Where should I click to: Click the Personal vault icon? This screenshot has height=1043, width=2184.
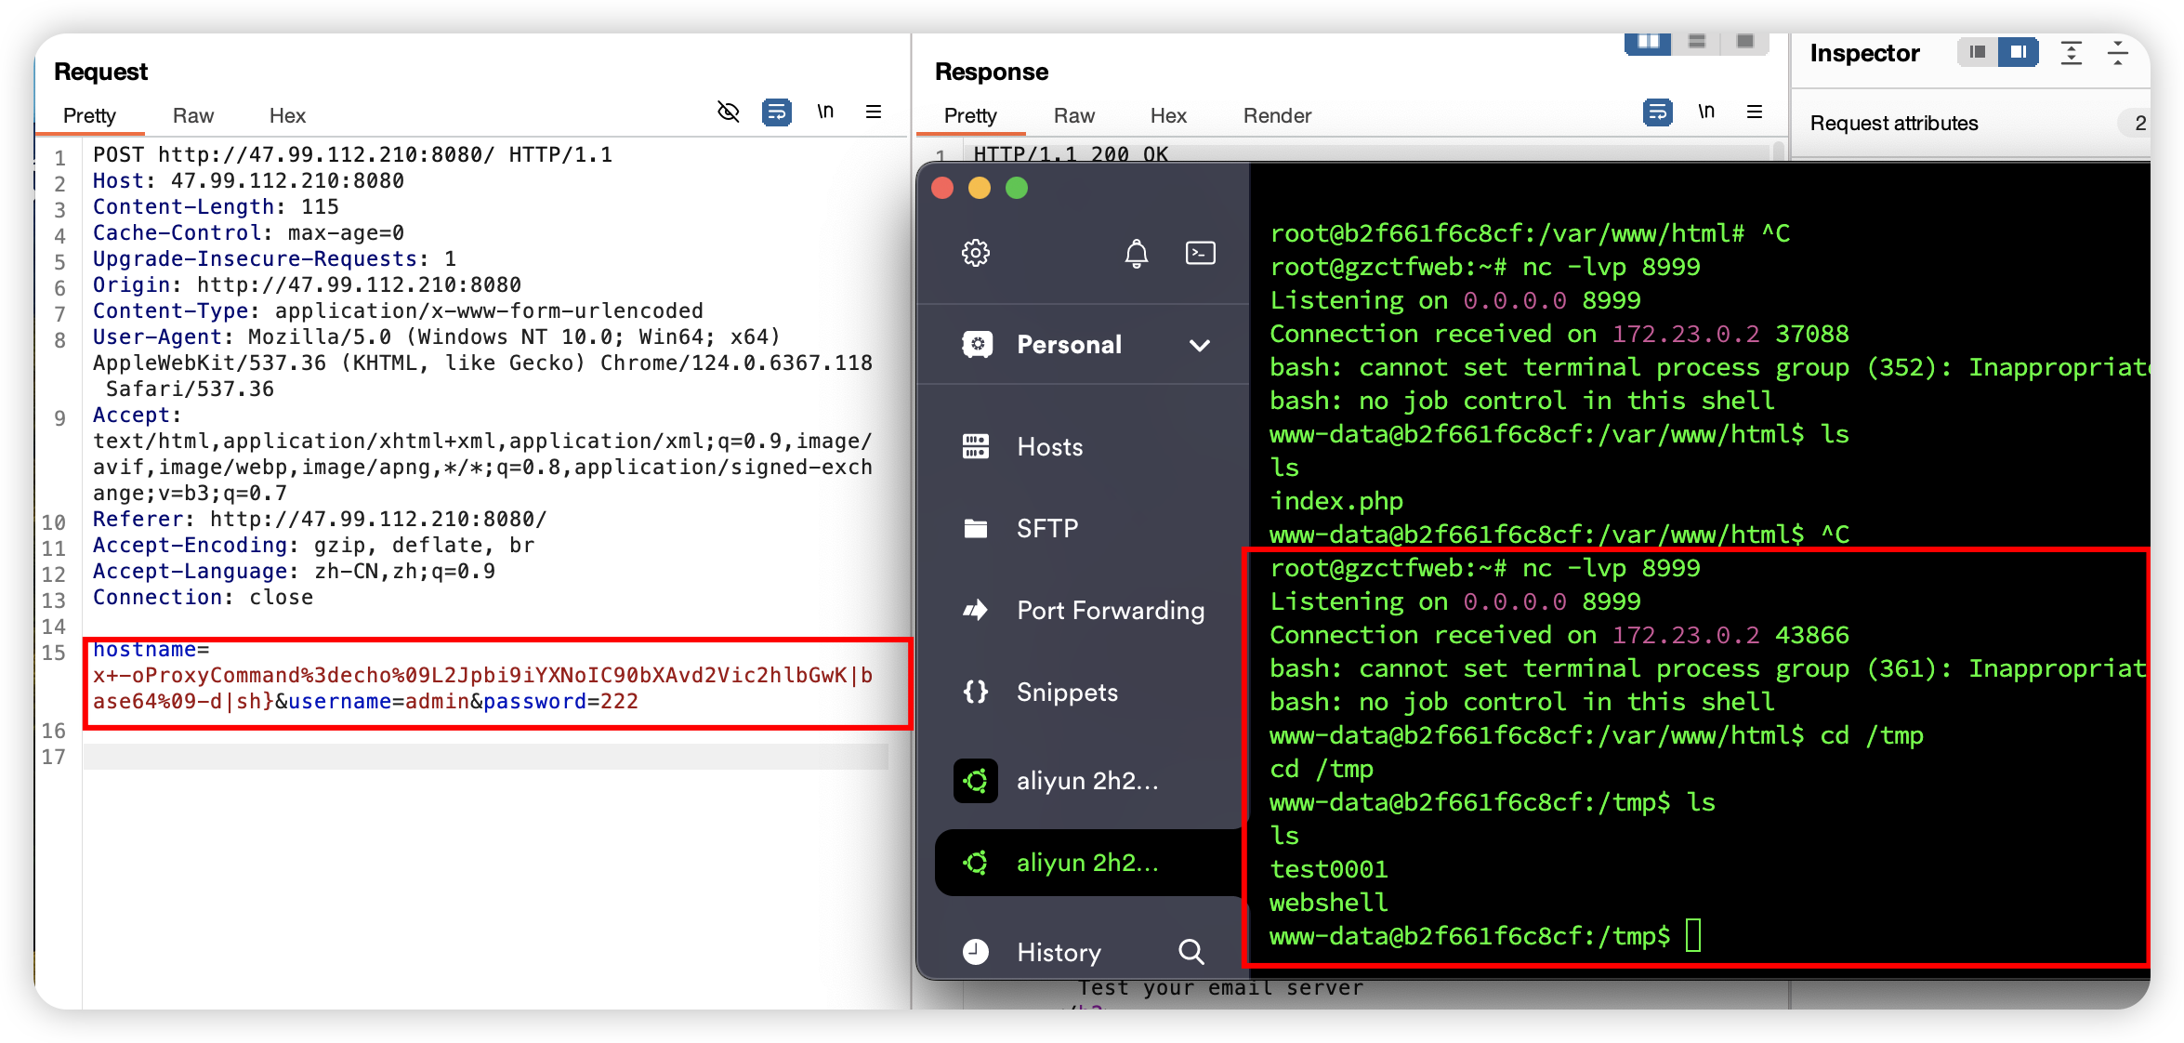coord(977,345)
